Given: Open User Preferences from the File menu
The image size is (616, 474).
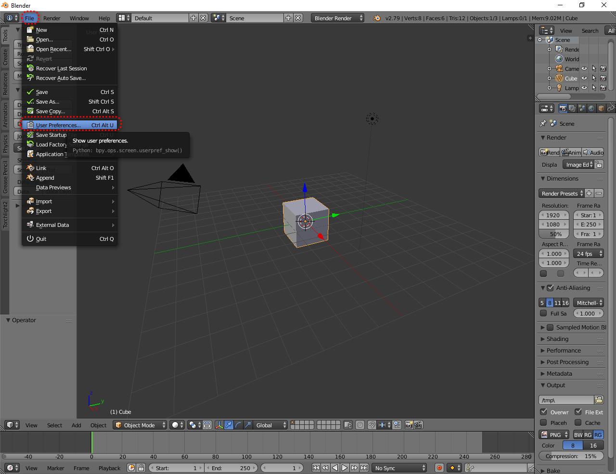Looking at the screenshot, I should [x=70, y=125].
